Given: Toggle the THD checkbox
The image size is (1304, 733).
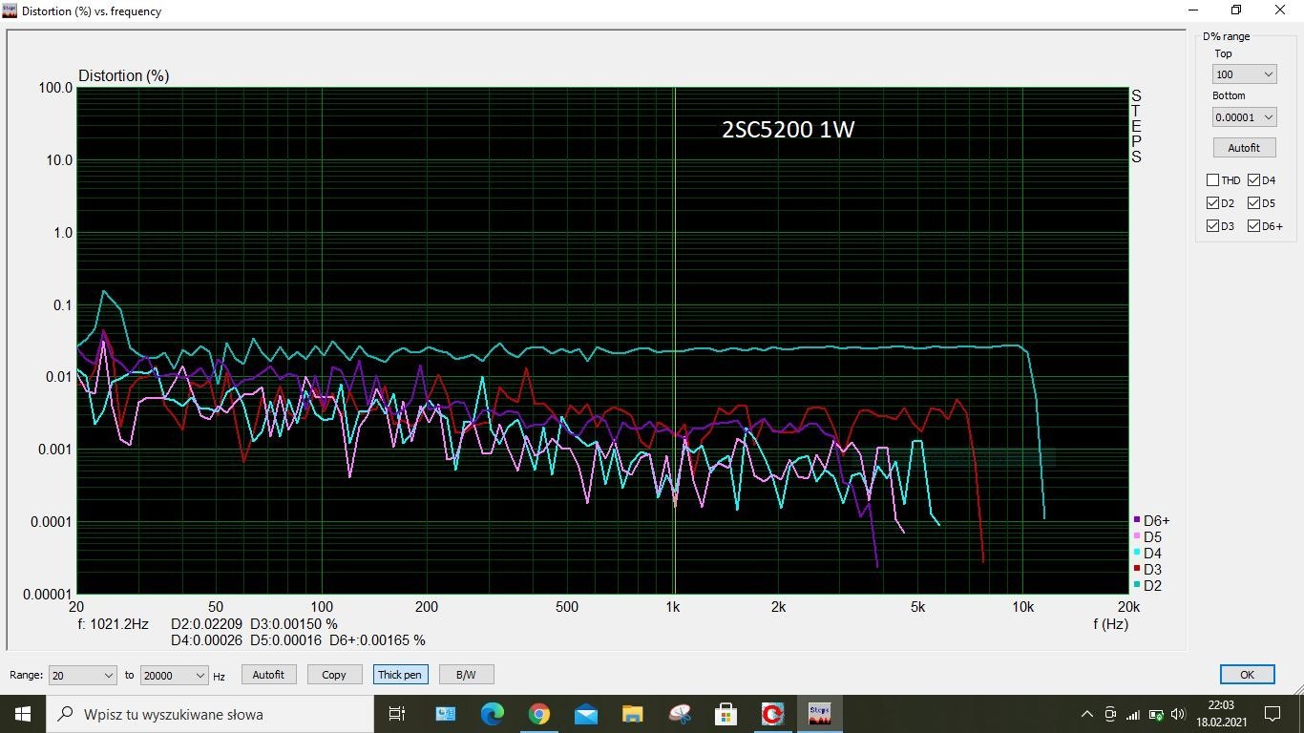Looking at the screenshot, I should [1212, 179].
